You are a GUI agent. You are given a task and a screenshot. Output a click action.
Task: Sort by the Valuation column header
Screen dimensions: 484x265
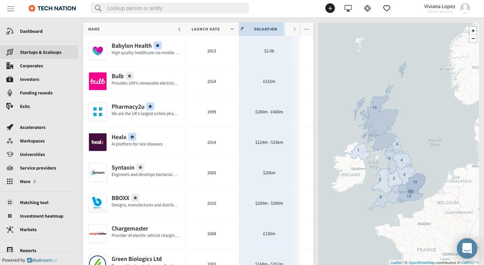(265, 29)
